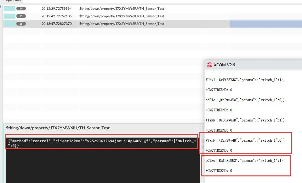This screenshot has height=183, width=302.
Task: Click the teal color swatch of message 14
Action: (x=9, y=9)
